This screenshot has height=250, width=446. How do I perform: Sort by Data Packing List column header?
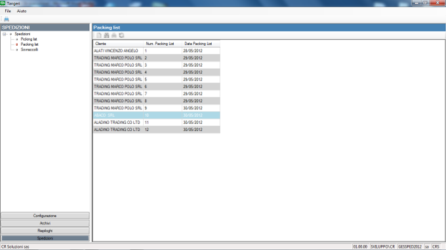[x=201, y=44]
